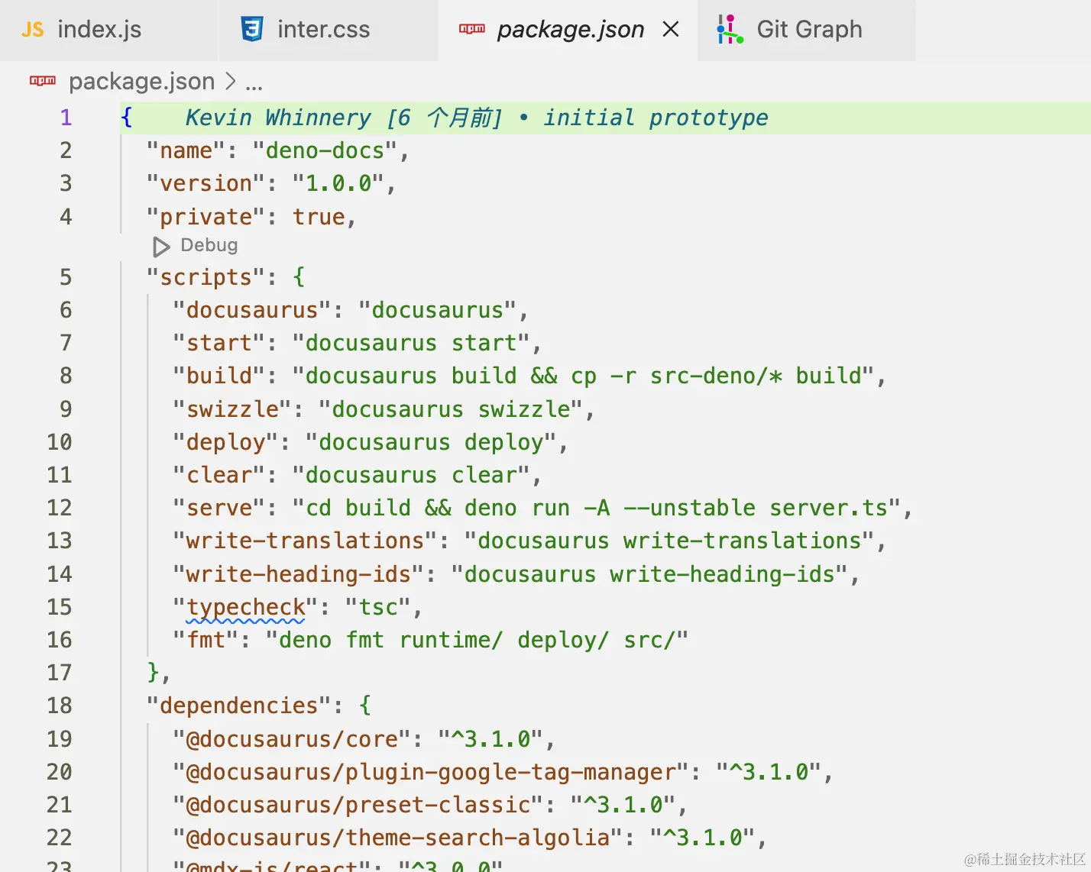
Task: Click the "write-translations" key
Action: coord(306,541)
